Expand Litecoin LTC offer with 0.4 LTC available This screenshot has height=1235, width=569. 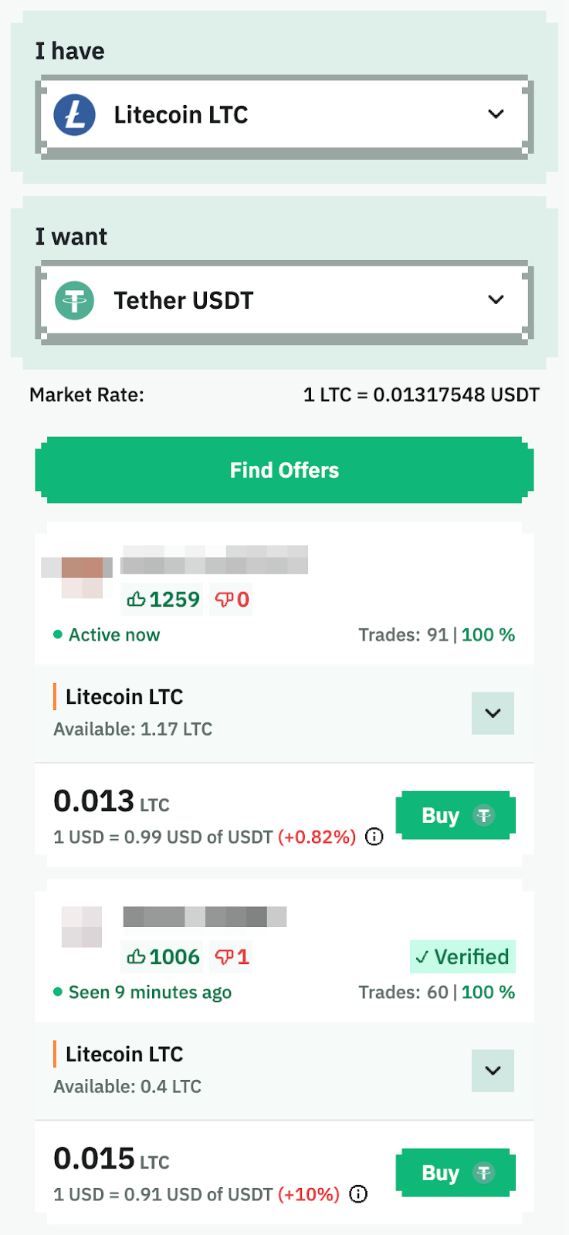(493, 1071)
